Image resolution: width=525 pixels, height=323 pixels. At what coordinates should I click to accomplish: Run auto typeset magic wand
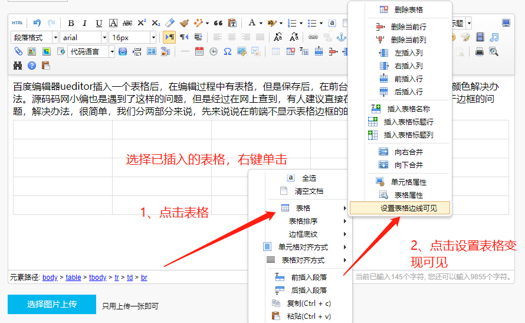click(x=199, y=23)
